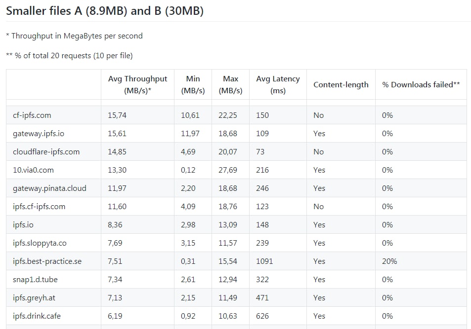
Task: Click the latency value '471'
Action: coord(262,298)
